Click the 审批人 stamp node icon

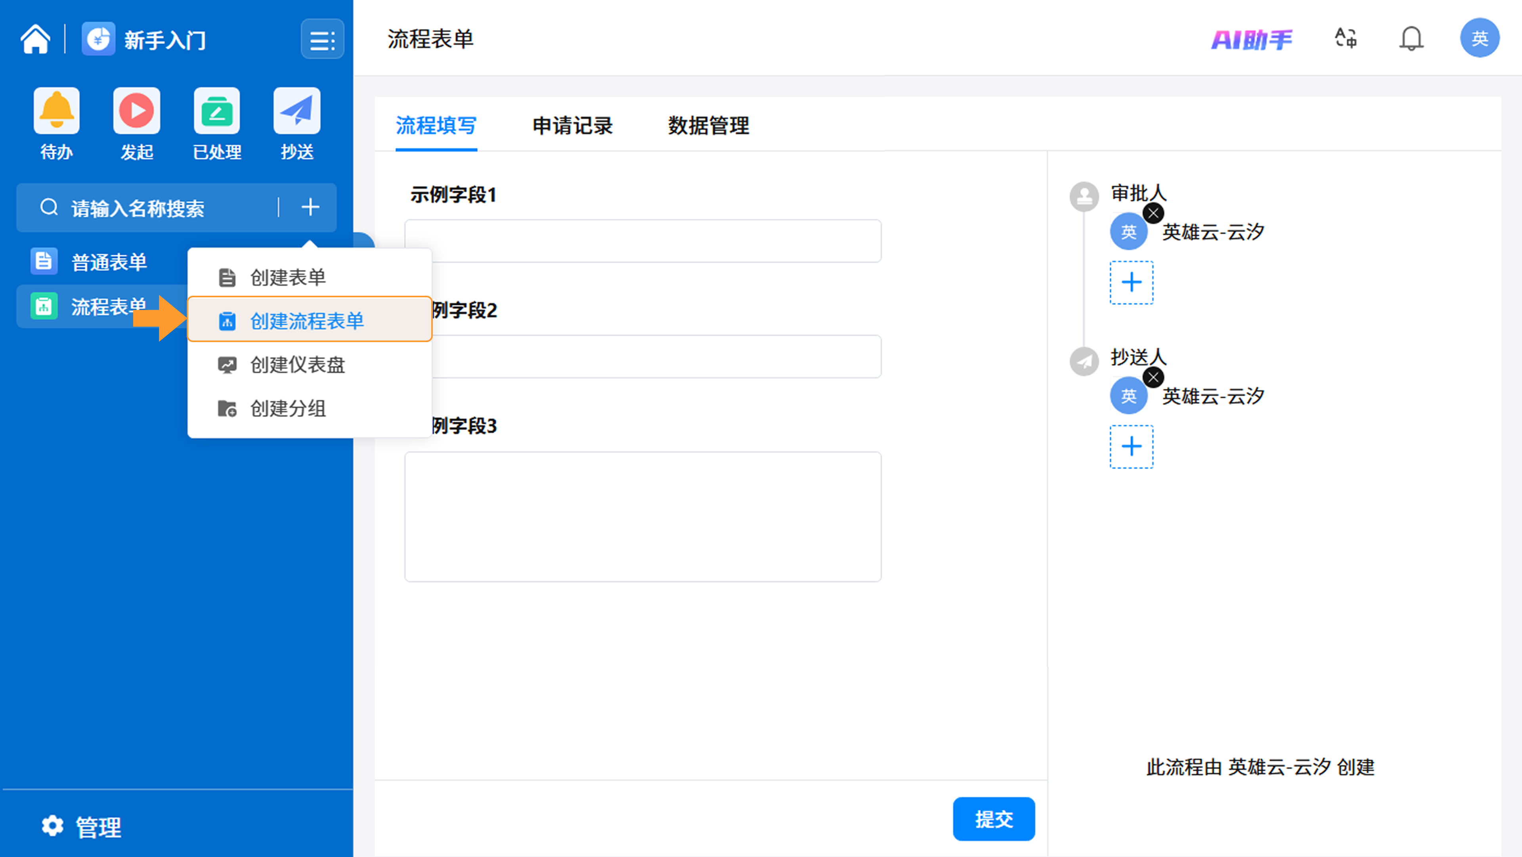pos(1084,196)
